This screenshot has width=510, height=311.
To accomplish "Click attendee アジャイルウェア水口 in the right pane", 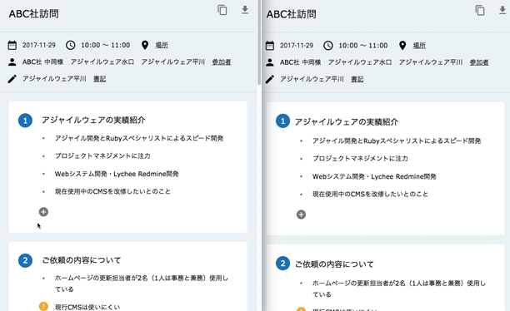I will [360, 62].
